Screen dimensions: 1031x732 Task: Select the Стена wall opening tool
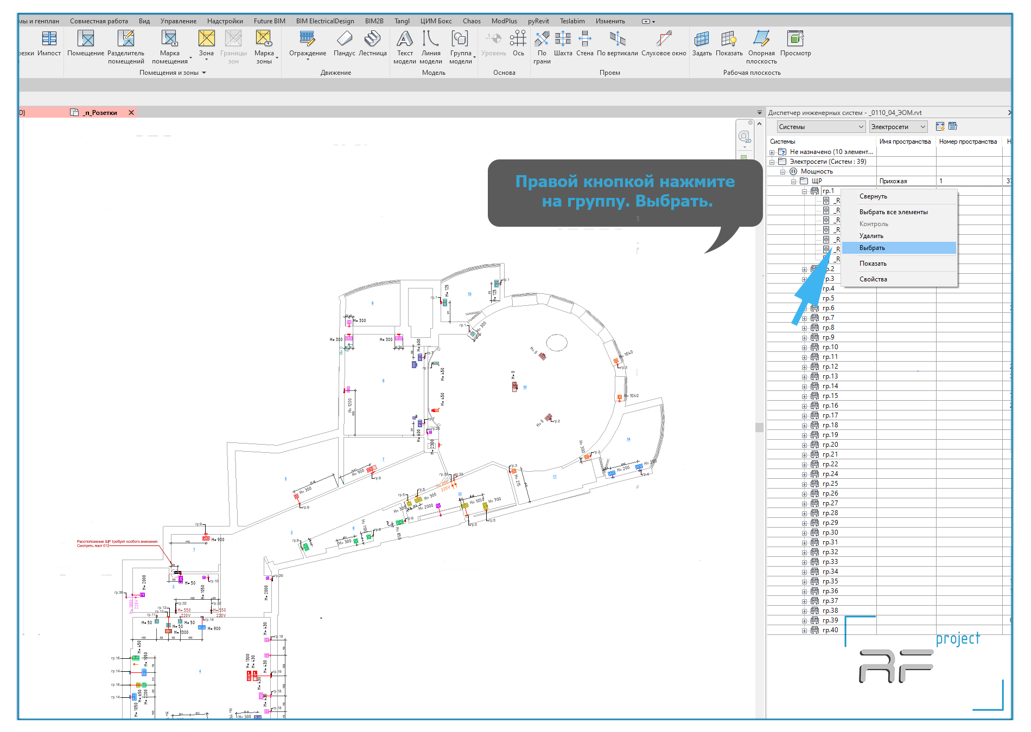tap(585, 43)
